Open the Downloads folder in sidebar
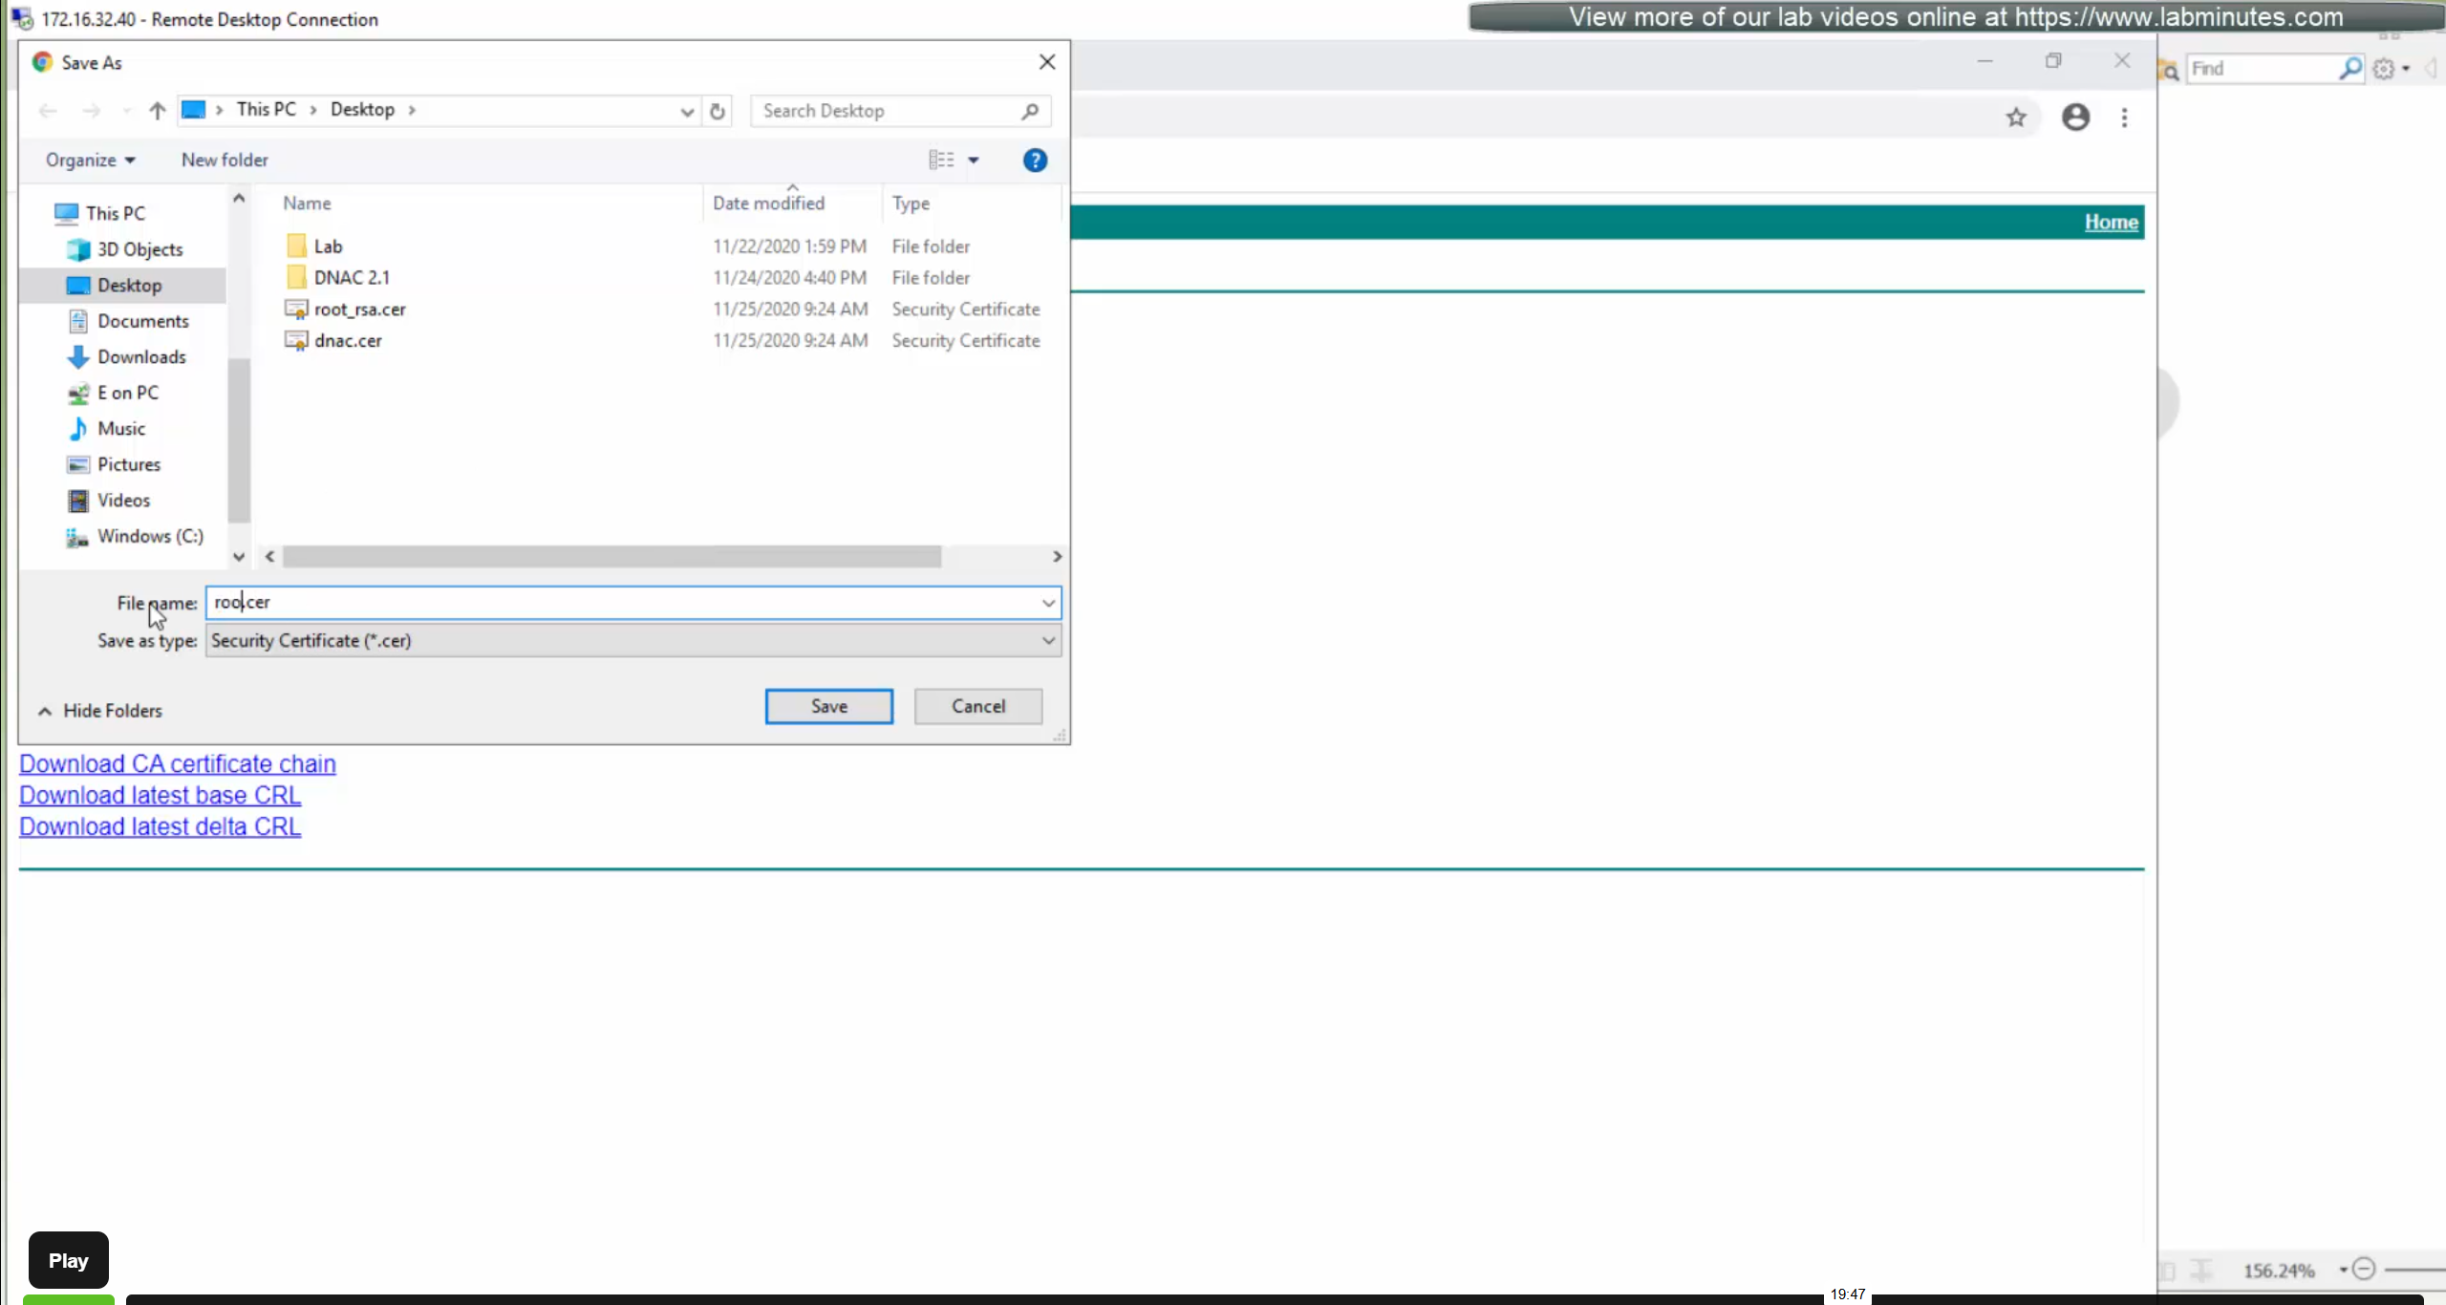Image resolution: width=2446 pixels, height=1305 pixels. coord(141,357)
